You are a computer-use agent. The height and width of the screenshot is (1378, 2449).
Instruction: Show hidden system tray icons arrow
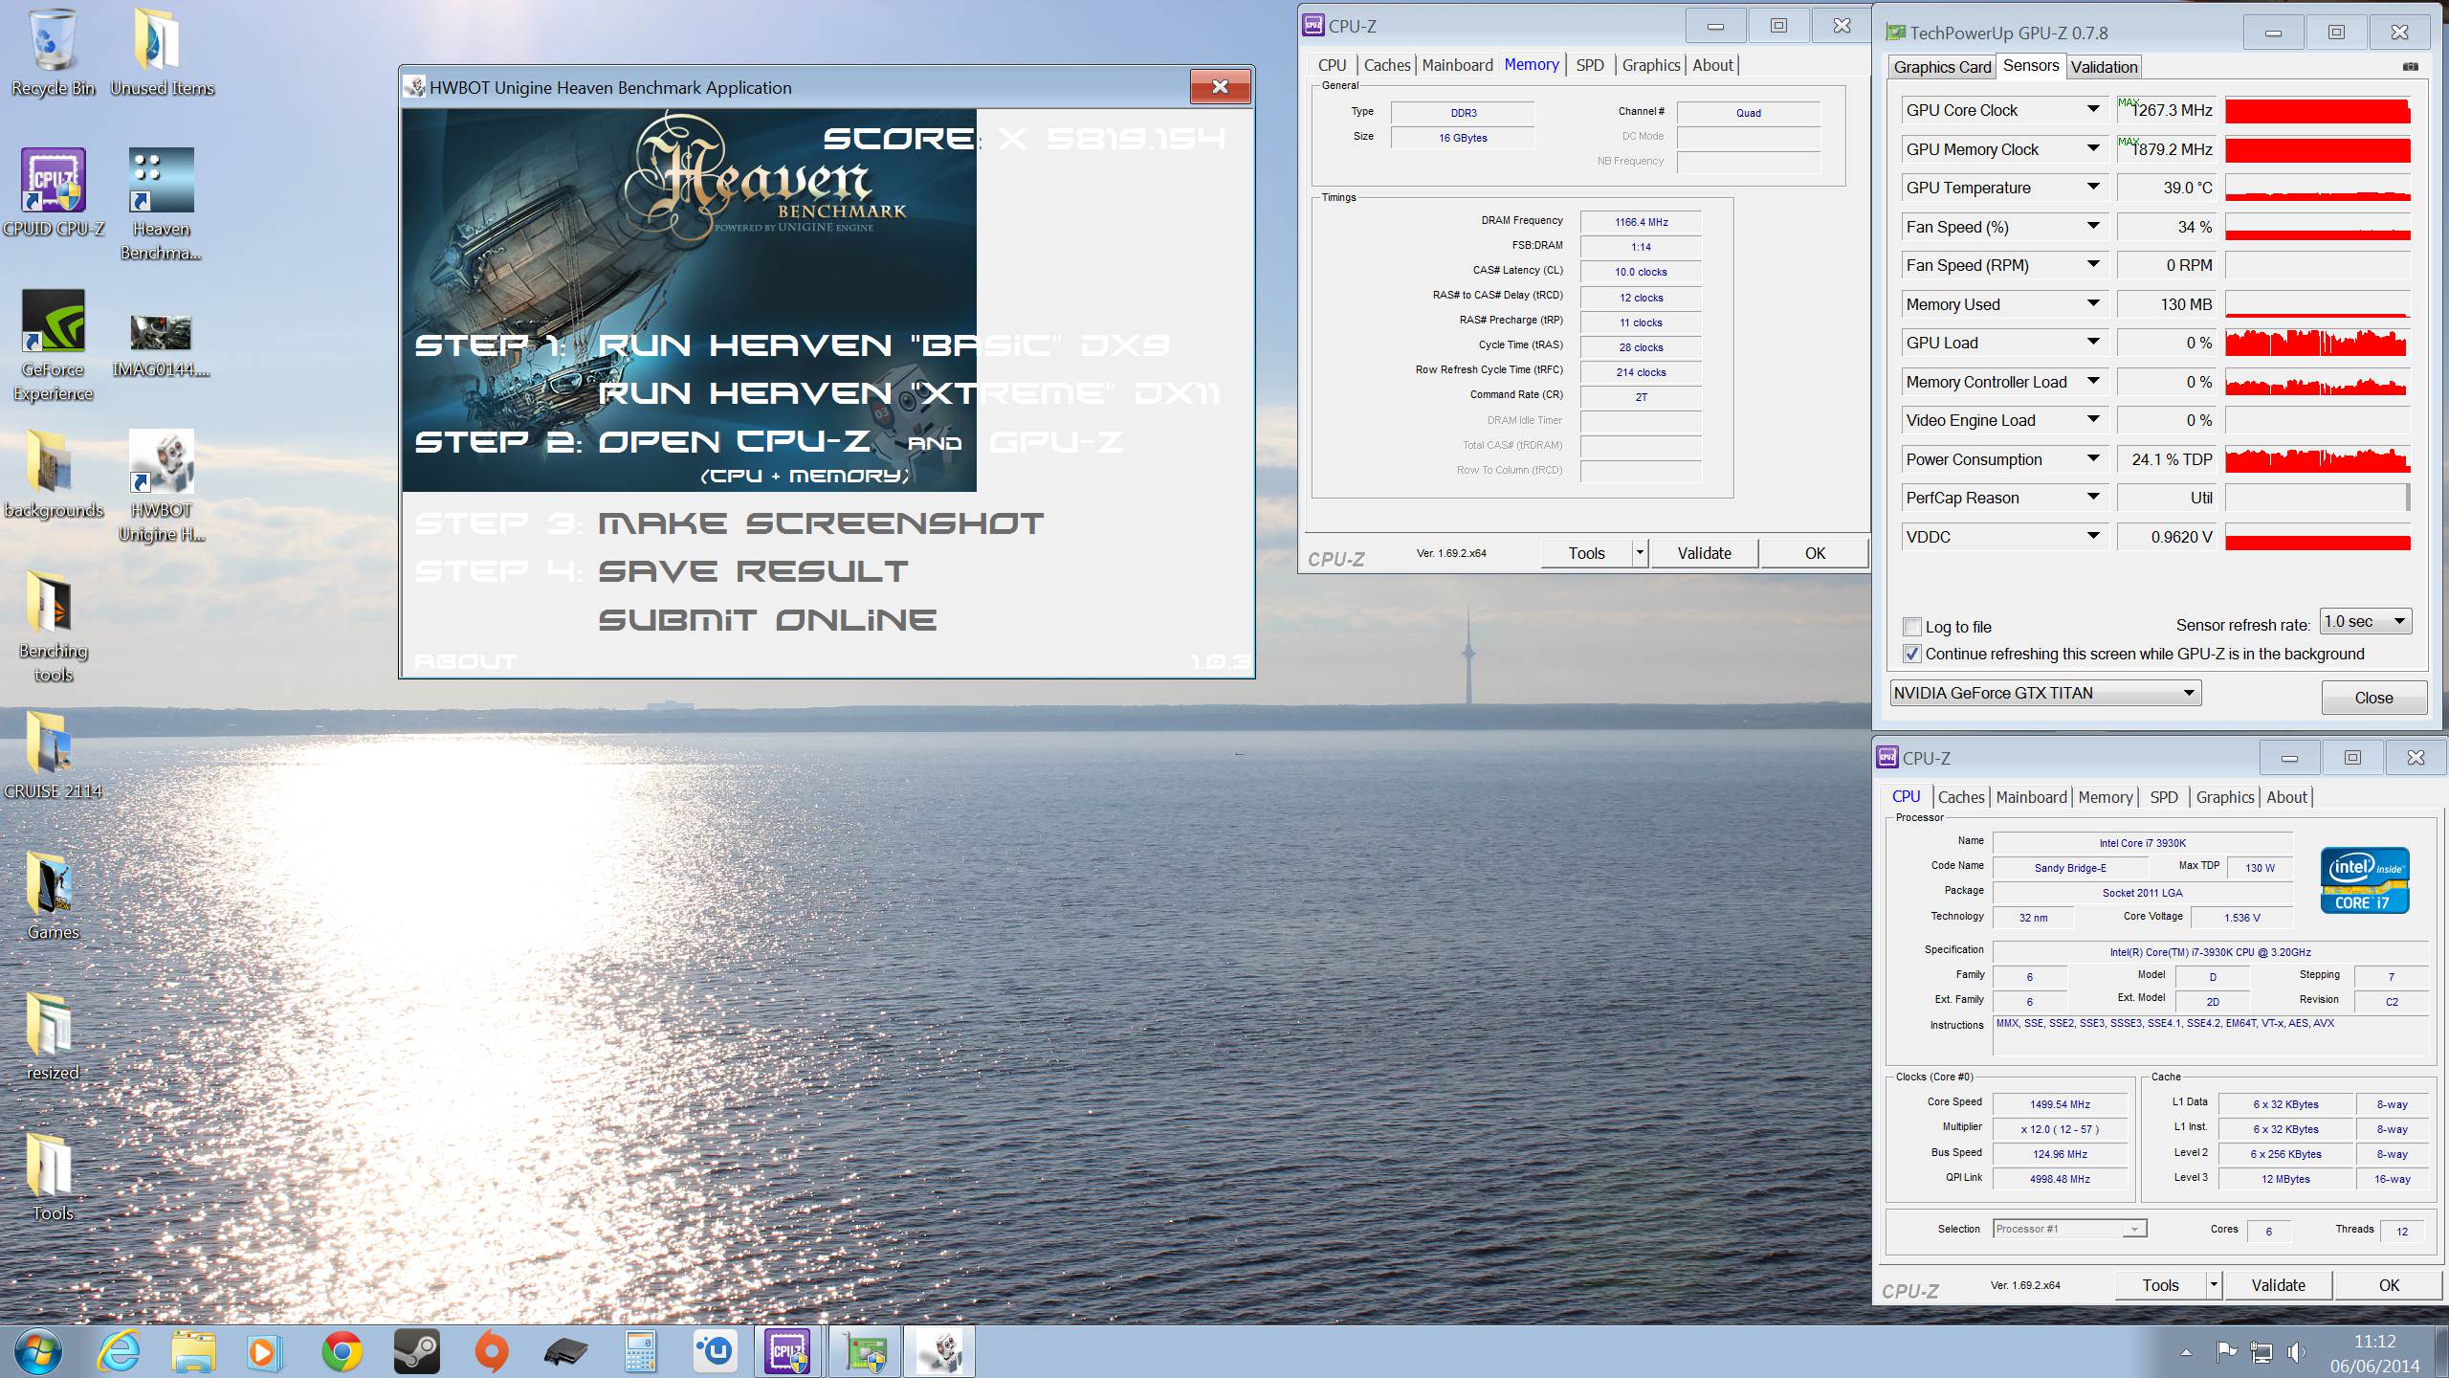2186,1352
